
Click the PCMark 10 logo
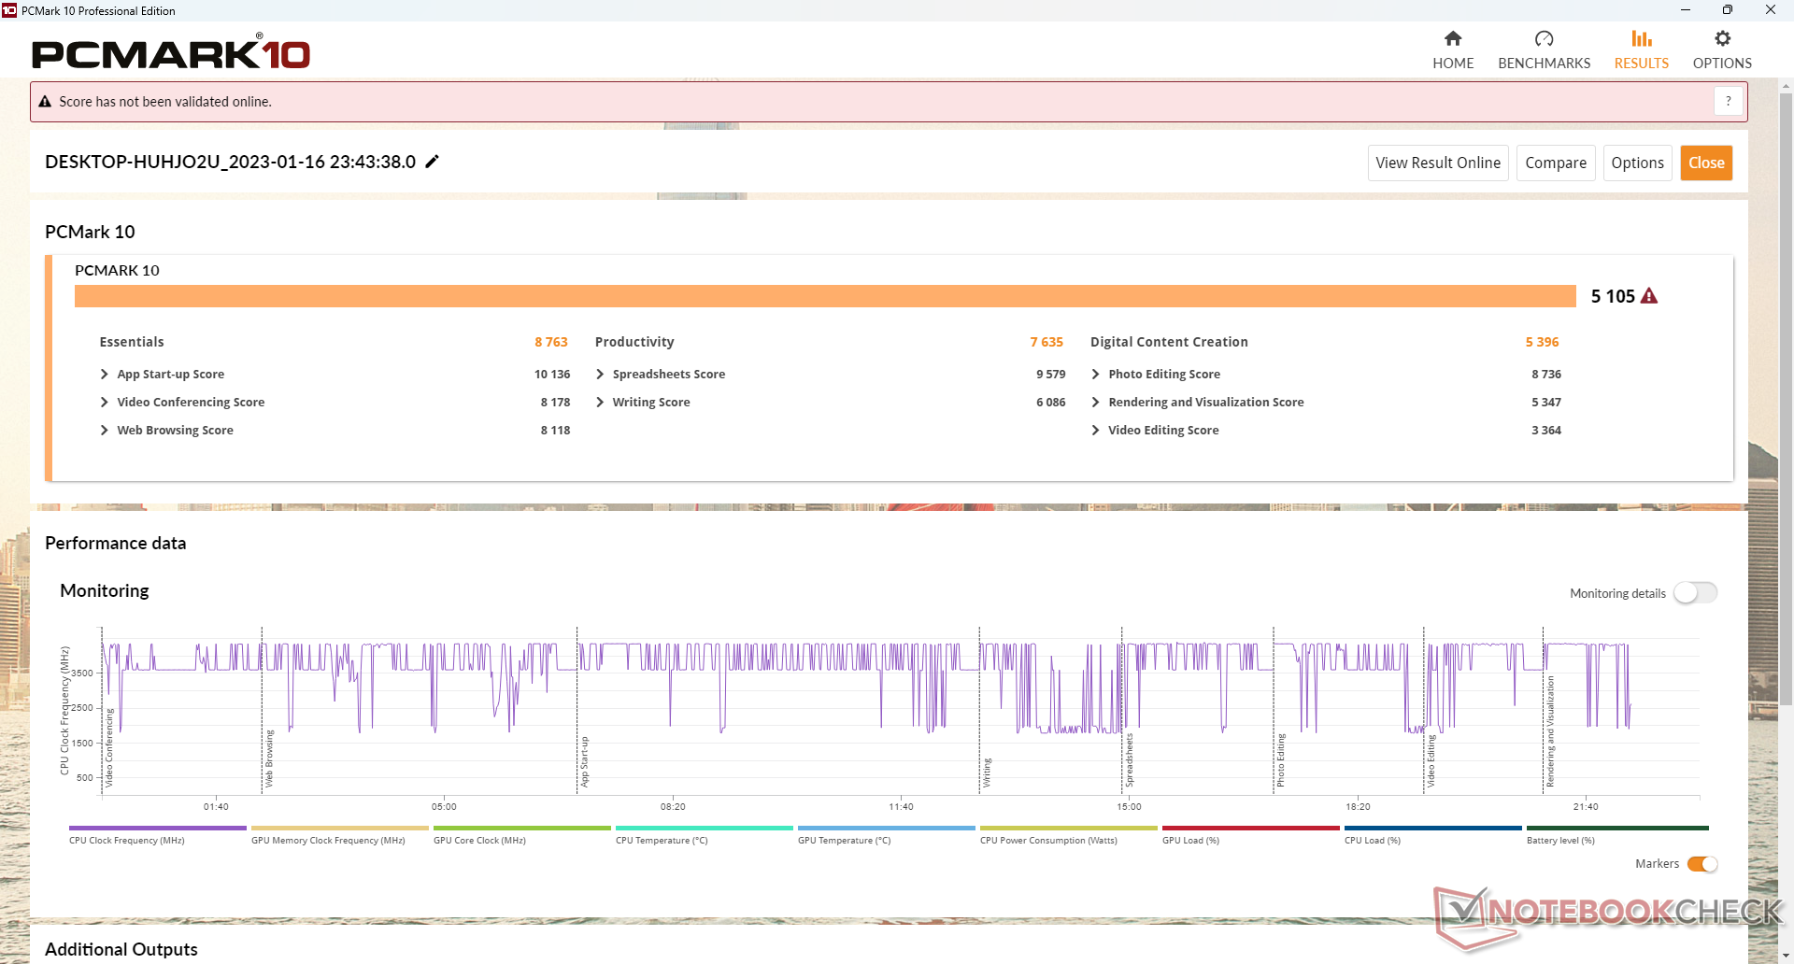pyautogui.click(x=171, y=53)
